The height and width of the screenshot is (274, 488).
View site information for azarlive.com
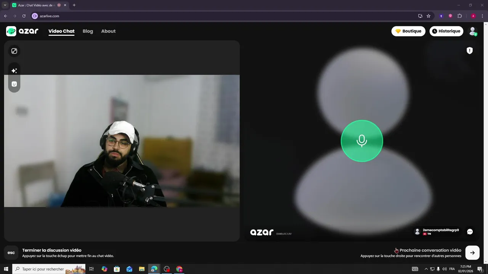coord(35,16)
